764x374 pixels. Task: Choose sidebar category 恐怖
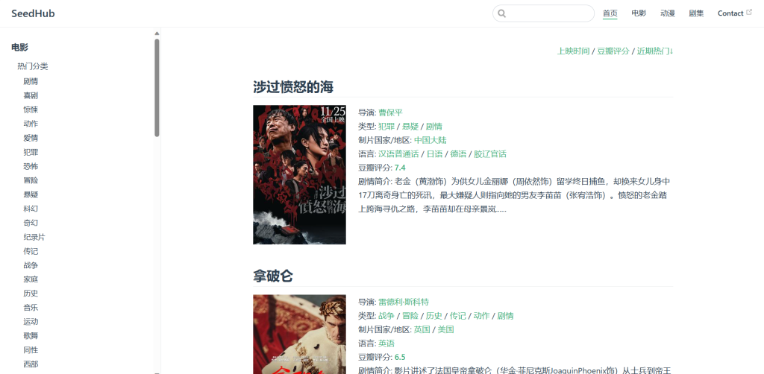(31, 166)
